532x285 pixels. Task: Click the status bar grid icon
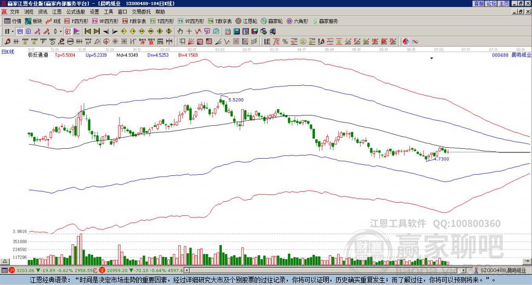pyautogui.click(x=4, y=270)
